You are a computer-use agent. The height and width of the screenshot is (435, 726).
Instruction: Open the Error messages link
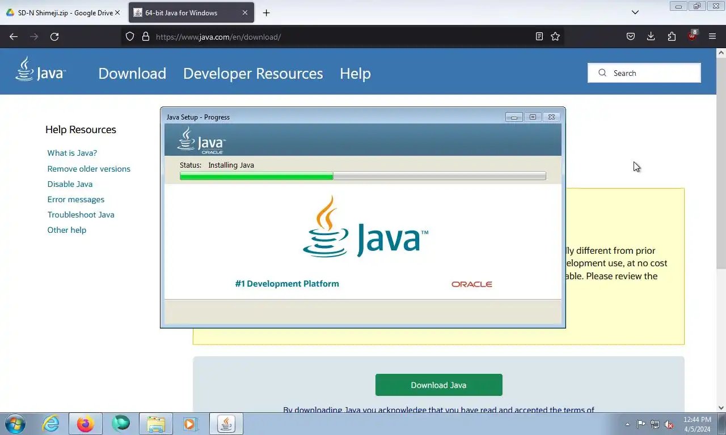(75, 199)
